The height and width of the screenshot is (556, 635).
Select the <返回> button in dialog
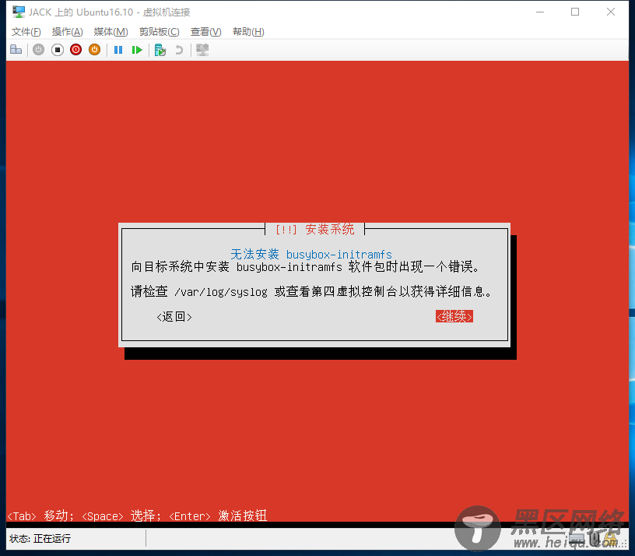click(174, 316)
